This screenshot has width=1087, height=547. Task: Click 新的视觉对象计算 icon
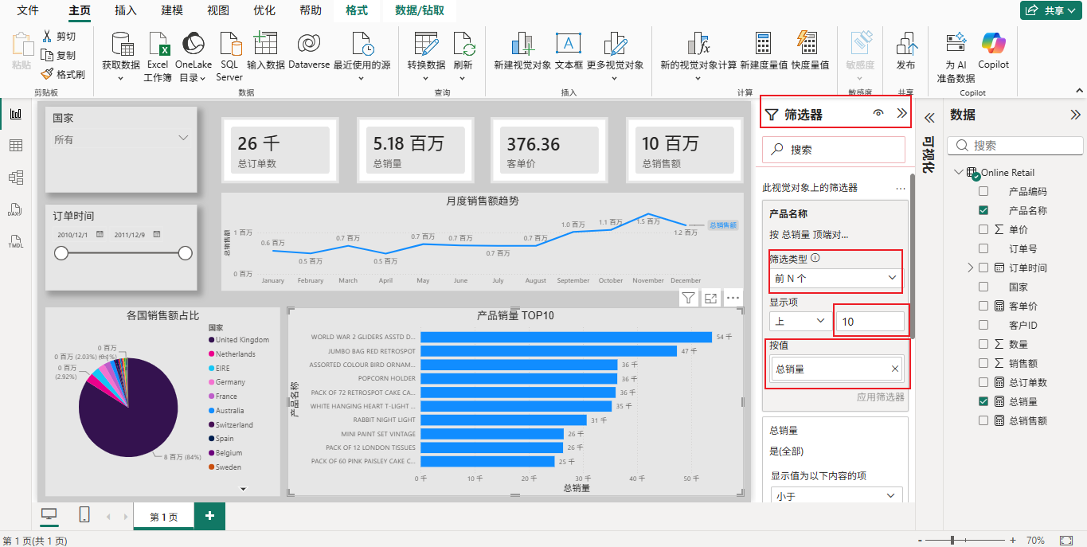[698, 44]
